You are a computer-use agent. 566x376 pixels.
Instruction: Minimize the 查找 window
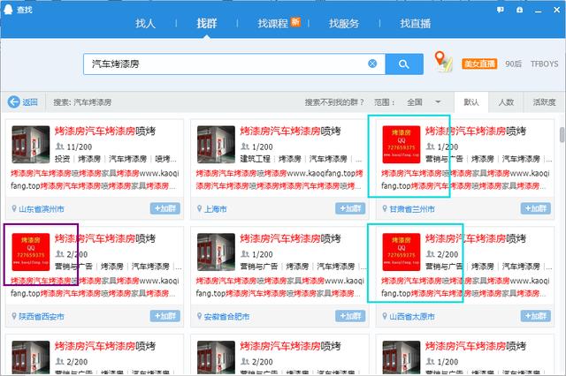pos(539,10)
